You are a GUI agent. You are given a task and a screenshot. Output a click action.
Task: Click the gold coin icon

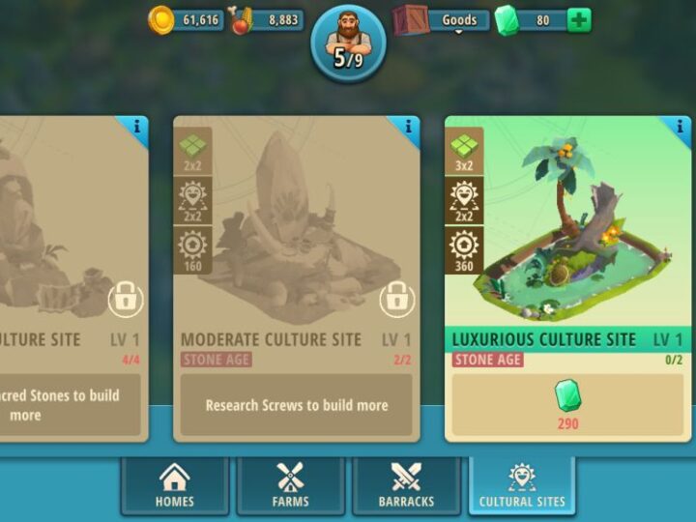pyautogui.click(x=160, y=20)
